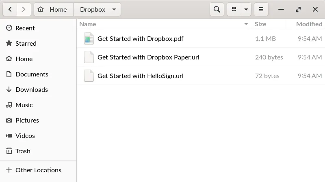Open the Pictures folder in the sidebar
The image size is (325, 182).
[27, 120]
